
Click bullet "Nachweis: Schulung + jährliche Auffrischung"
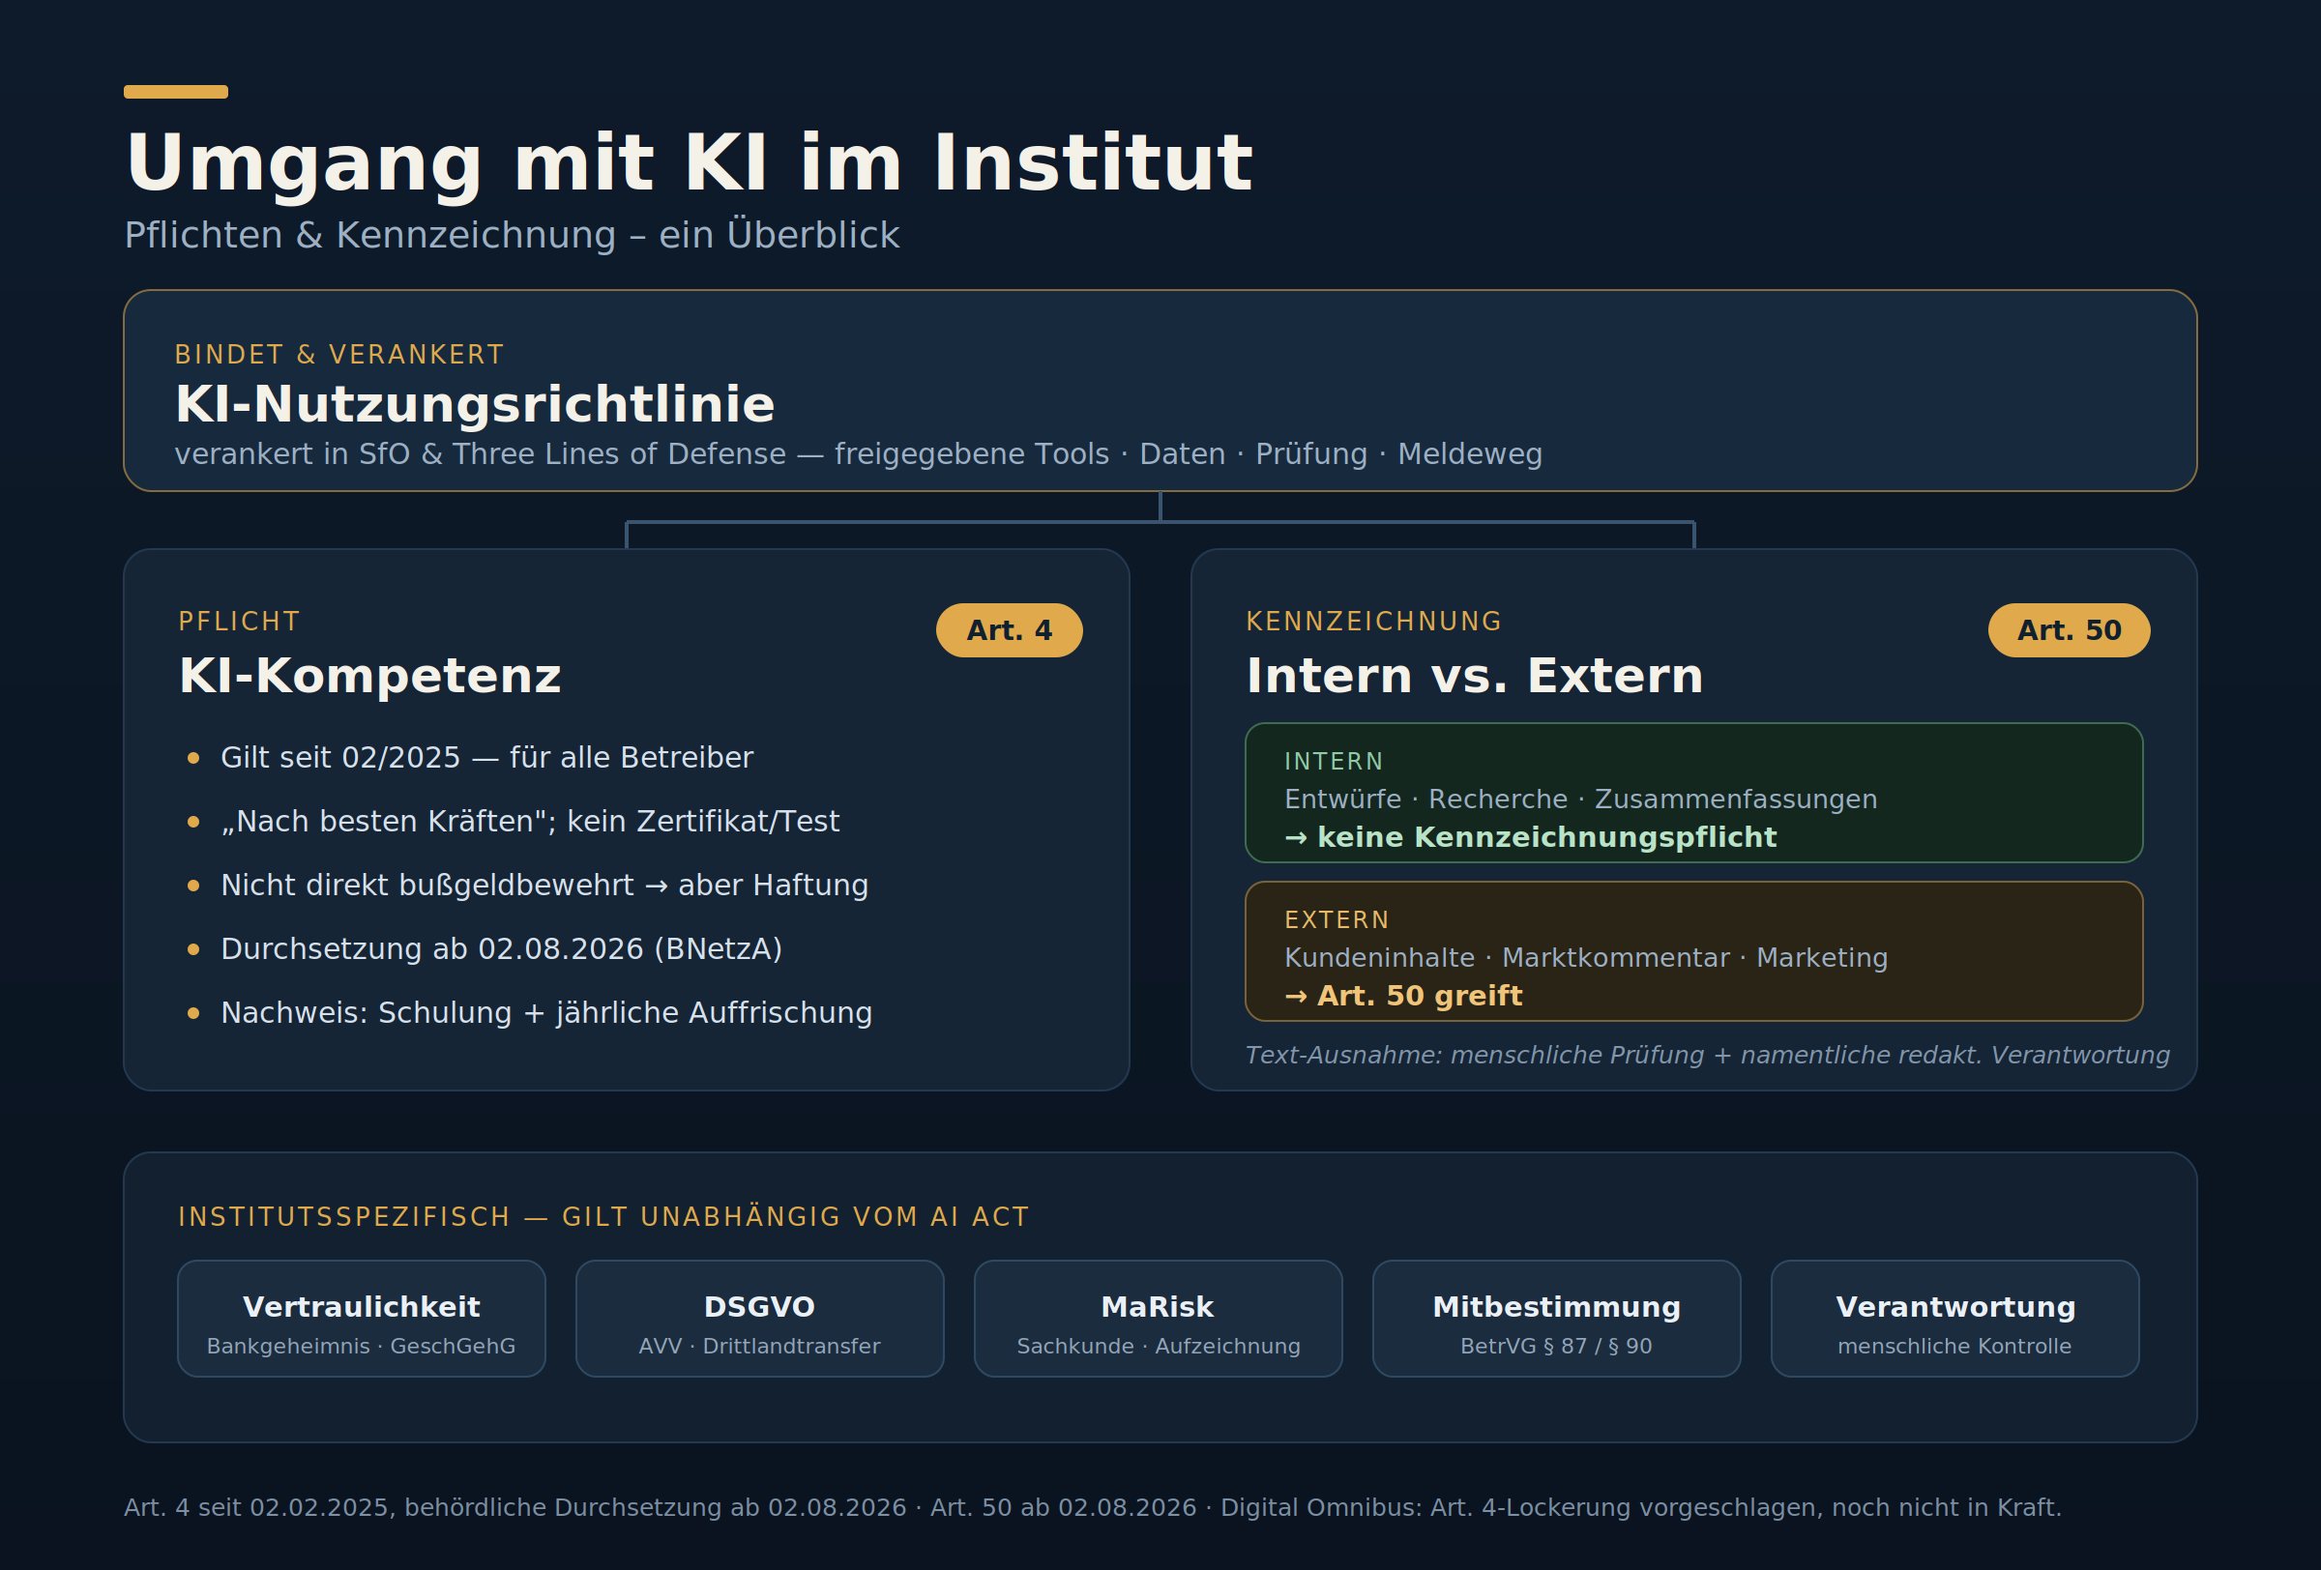pos(546,1013)
